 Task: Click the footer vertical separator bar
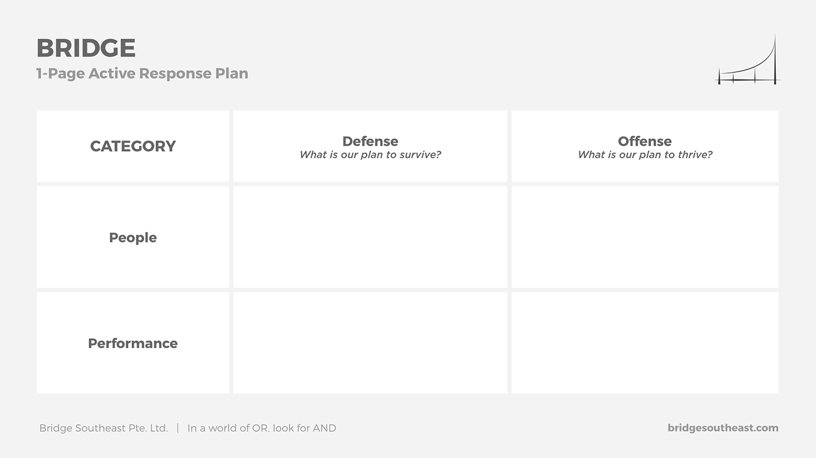coord(177,428)
